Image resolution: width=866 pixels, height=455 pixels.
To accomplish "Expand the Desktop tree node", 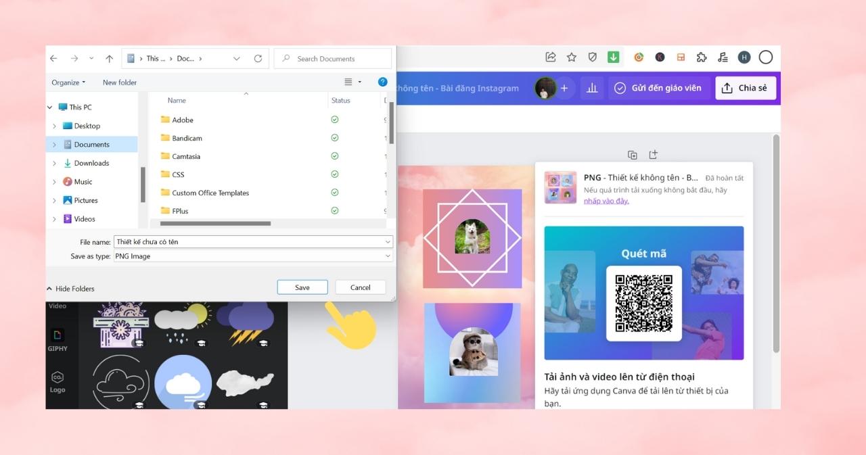I will pos(55,126).
